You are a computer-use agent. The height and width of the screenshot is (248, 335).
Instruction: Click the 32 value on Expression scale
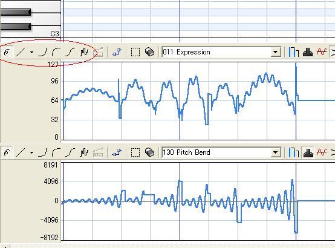(x=54, y=119)
